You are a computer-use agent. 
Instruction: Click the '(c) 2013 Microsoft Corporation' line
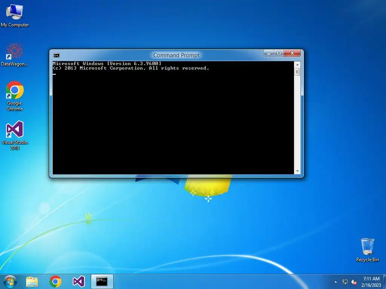click(131, 68)
